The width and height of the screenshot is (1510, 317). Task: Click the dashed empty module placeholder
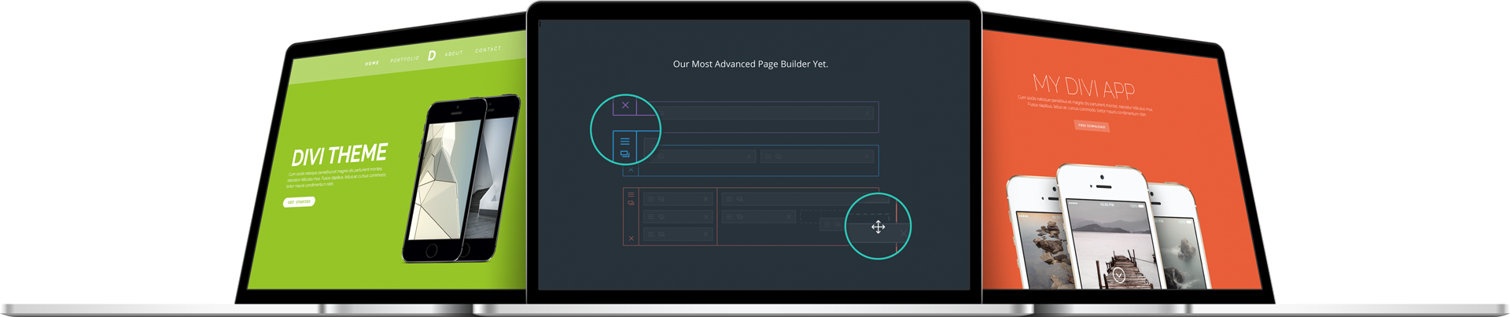click(x=844, y=216)
